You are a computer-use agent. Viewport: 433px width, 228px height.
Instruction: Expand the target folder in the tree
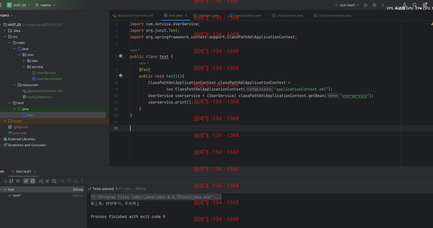pos(5,121)
